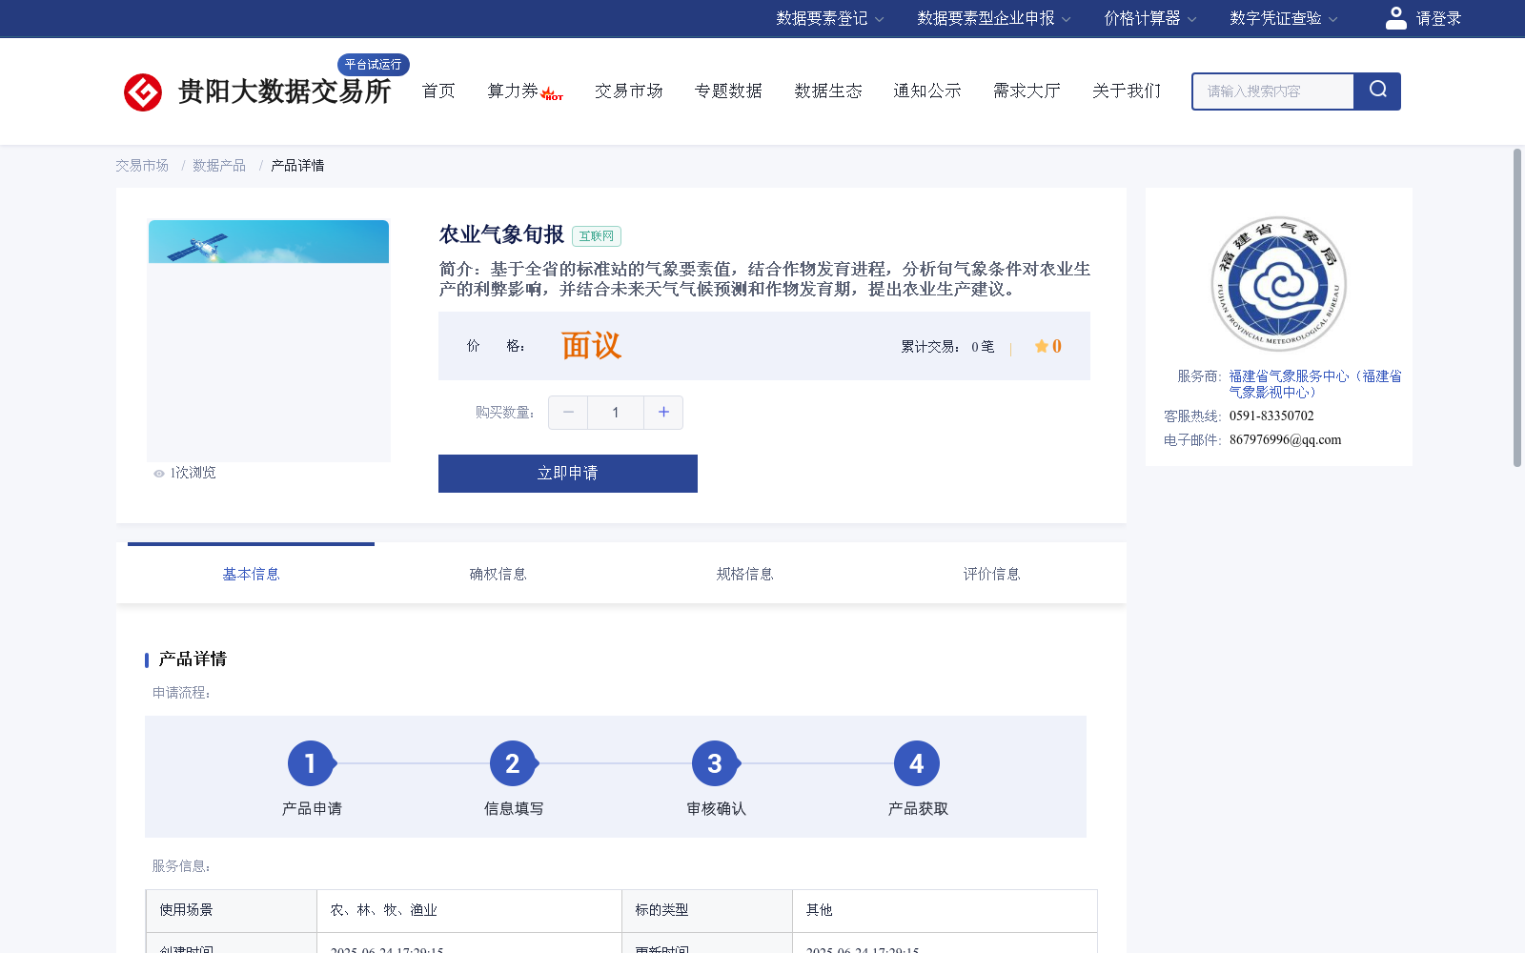The image size is (1525, 953).
Task: Click the star rating icon
Action: (x=1041, y=346)
